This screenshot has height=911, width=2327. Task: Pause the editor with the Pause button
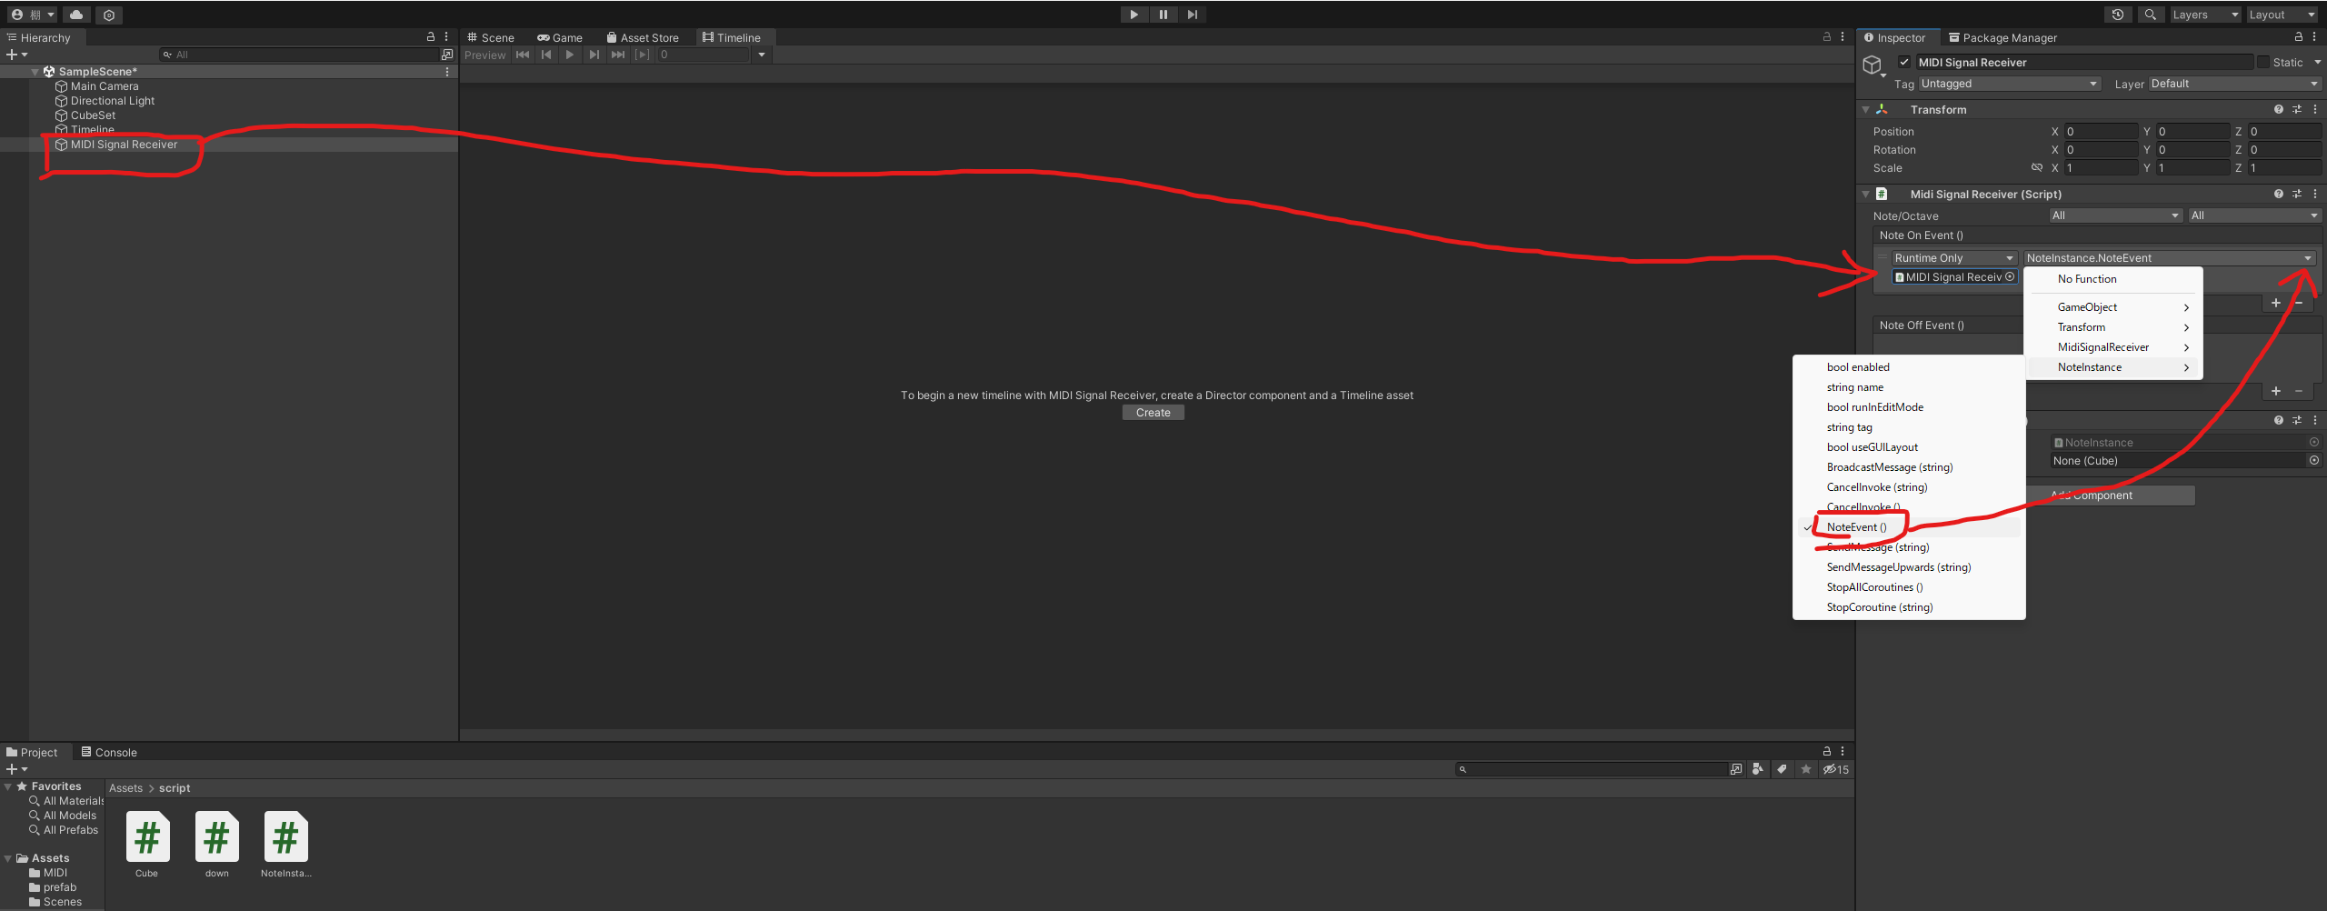point(1163,15)
